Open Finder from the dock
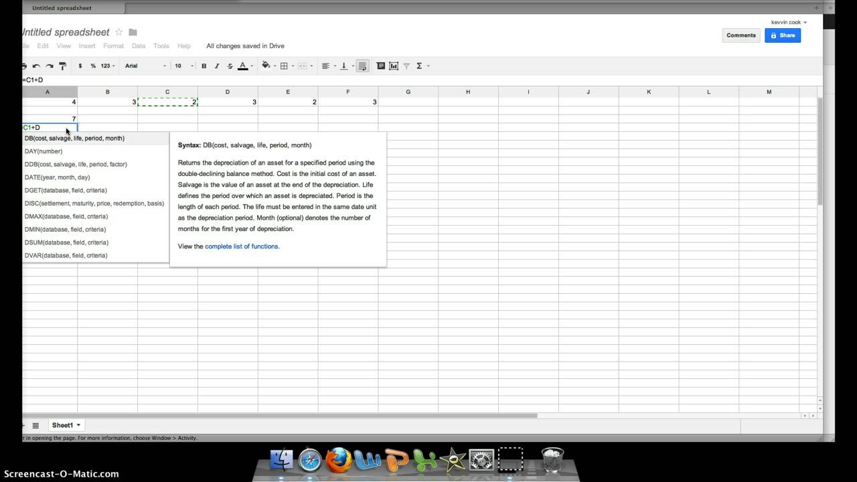 tap(282, 460)
